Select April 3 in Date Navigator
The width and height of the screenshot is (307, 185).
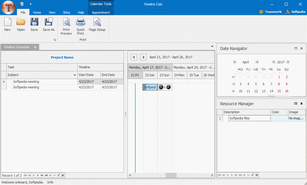coord(240,84)
